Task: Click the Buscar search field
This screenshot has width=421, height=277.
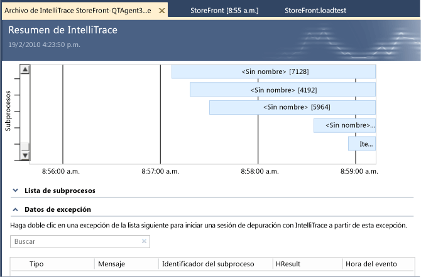Action: [80, 241]
